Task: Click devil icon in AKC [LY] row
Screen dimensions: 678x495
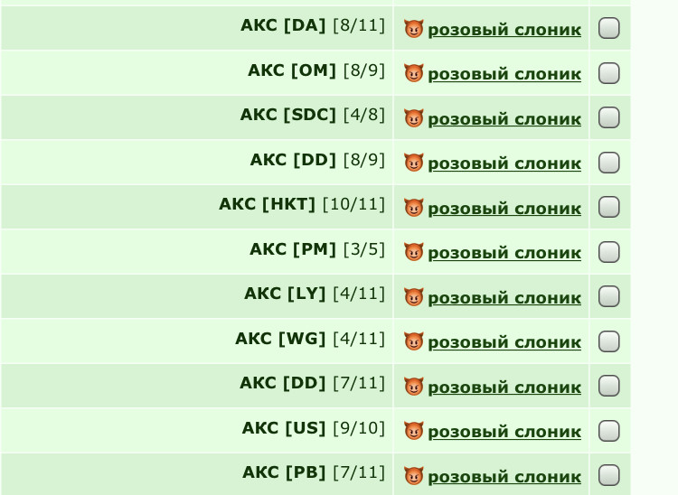Action: click(413, 297)
